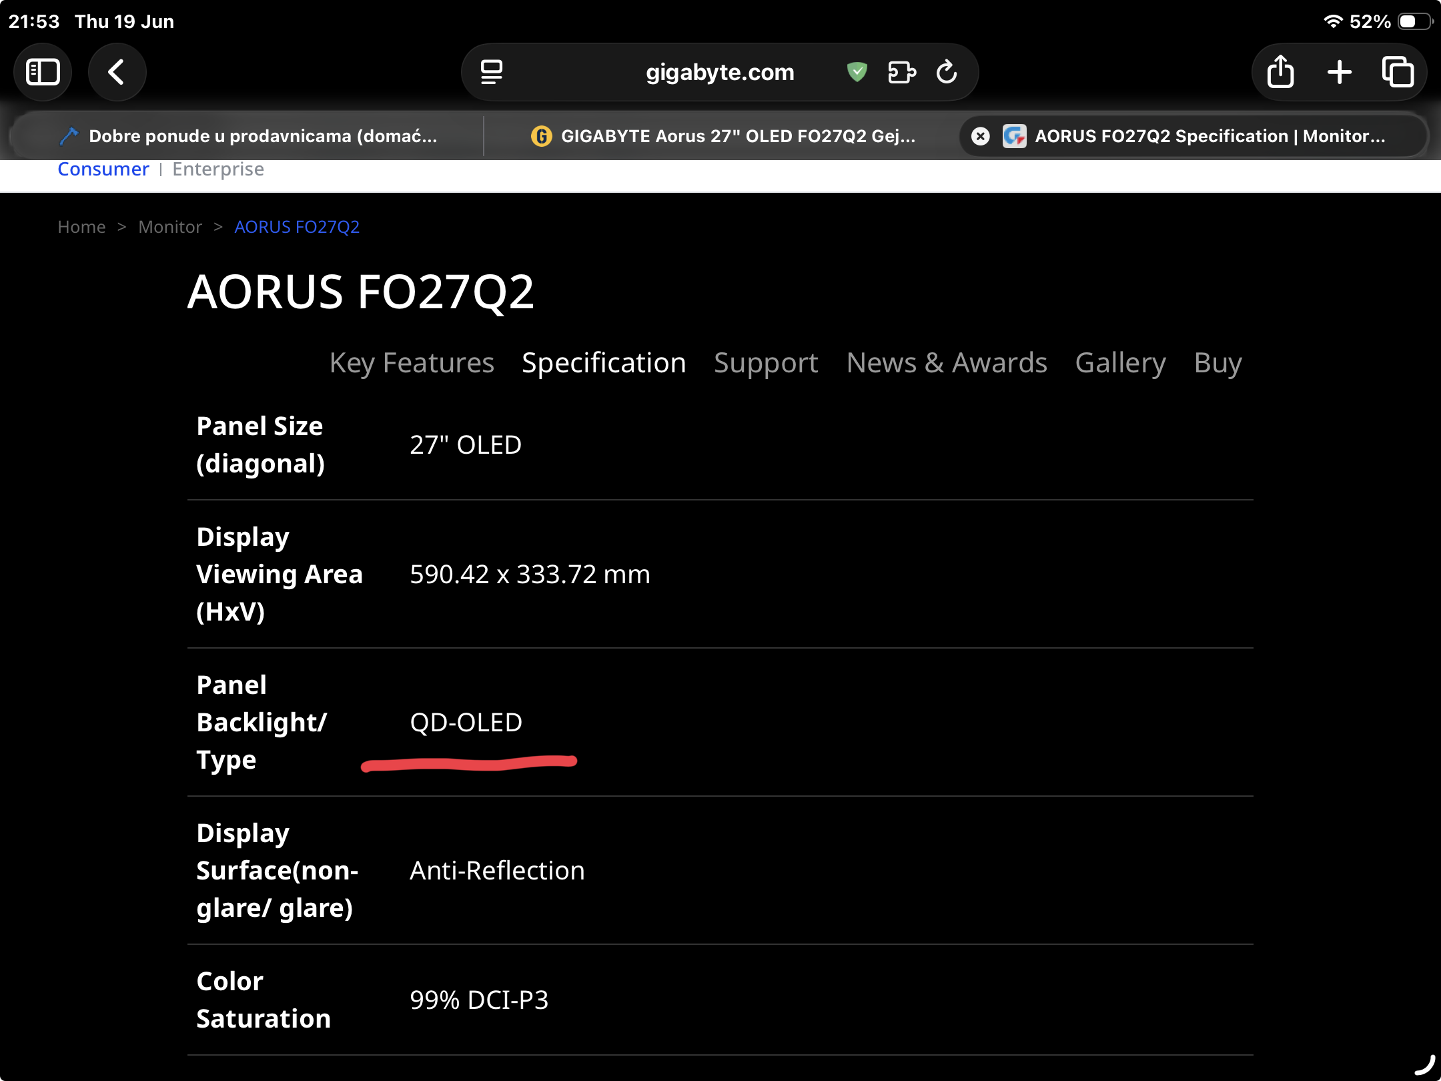This screenshot has height=1081, width=1441.
Task: Go to Home in the breadcrumb
Action: [81, 227]
